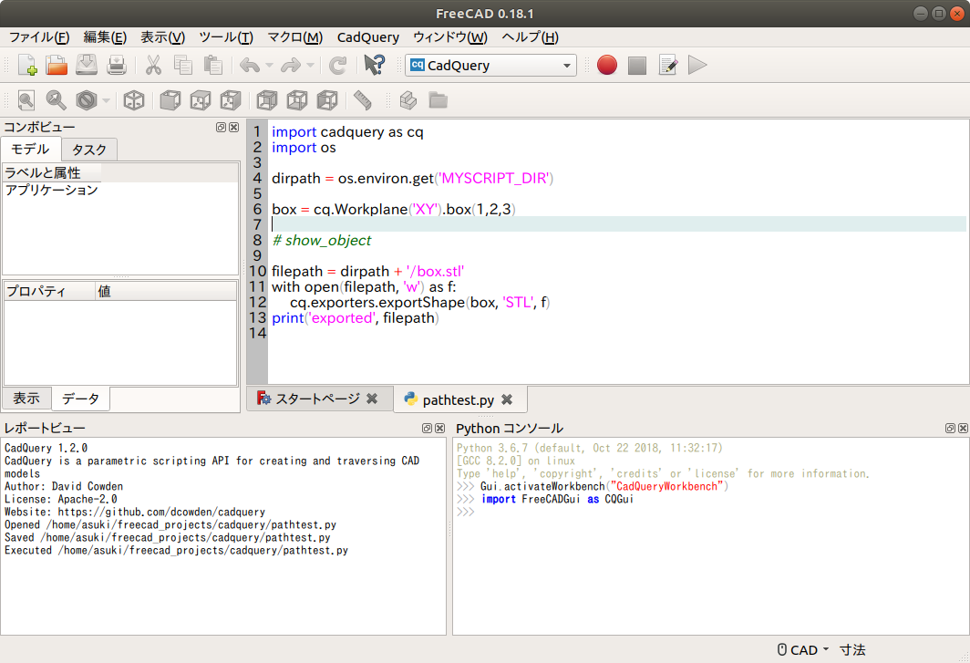Screen dimensions: 970x663
Task: Activate the What's This help tool
Action: point(375,65)
